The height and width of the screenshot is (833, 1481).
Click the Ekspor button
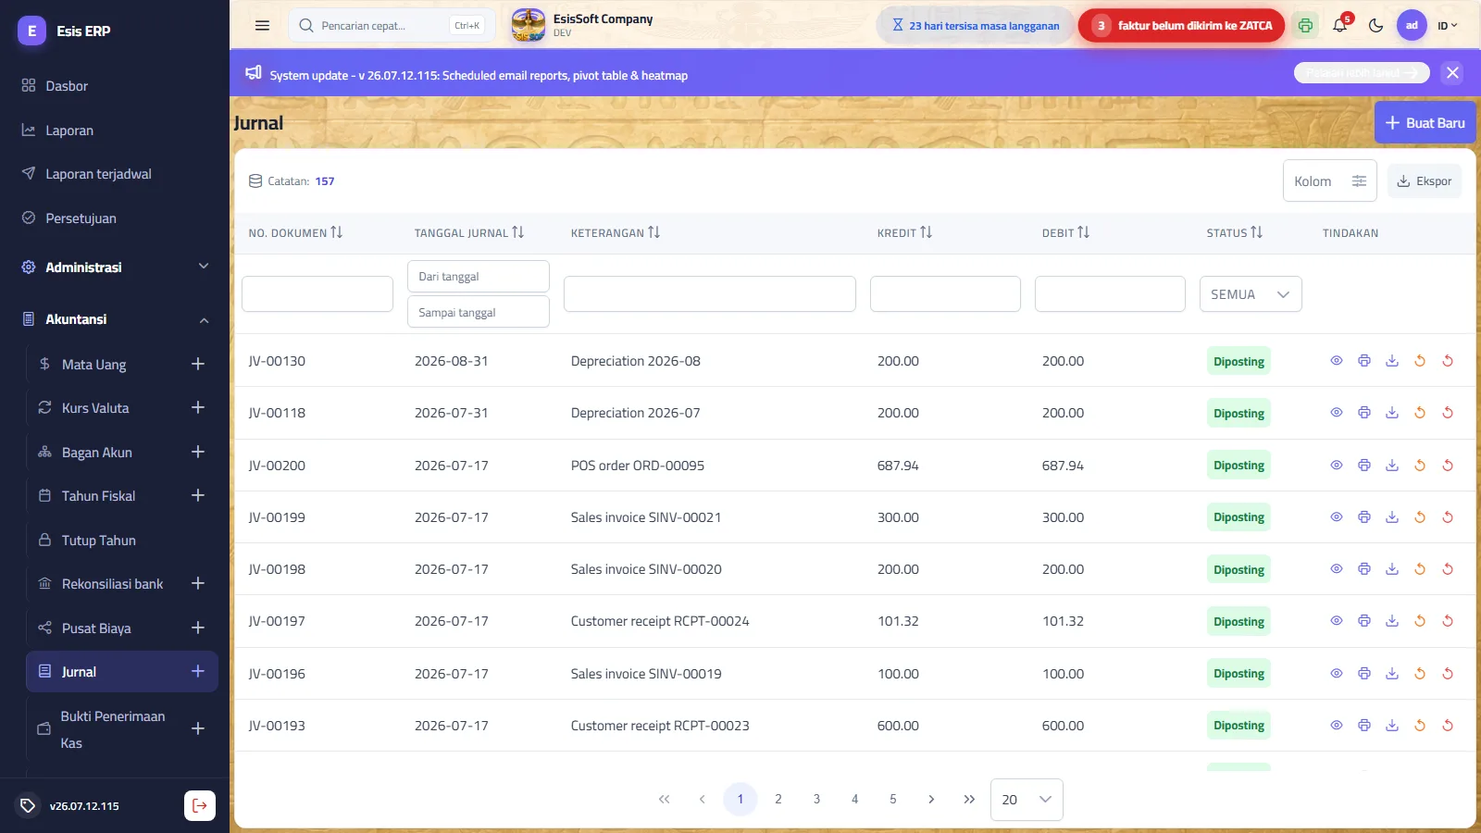1425,180
